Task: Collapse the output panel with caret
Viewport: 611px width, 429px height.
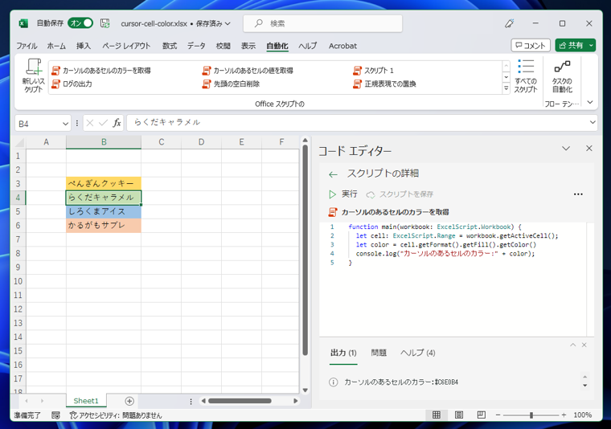Action: tap(572, 345)
